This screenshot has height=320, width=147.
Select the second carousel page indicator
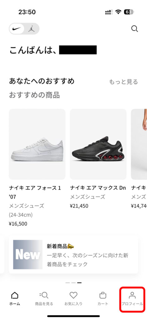point(73,283)
